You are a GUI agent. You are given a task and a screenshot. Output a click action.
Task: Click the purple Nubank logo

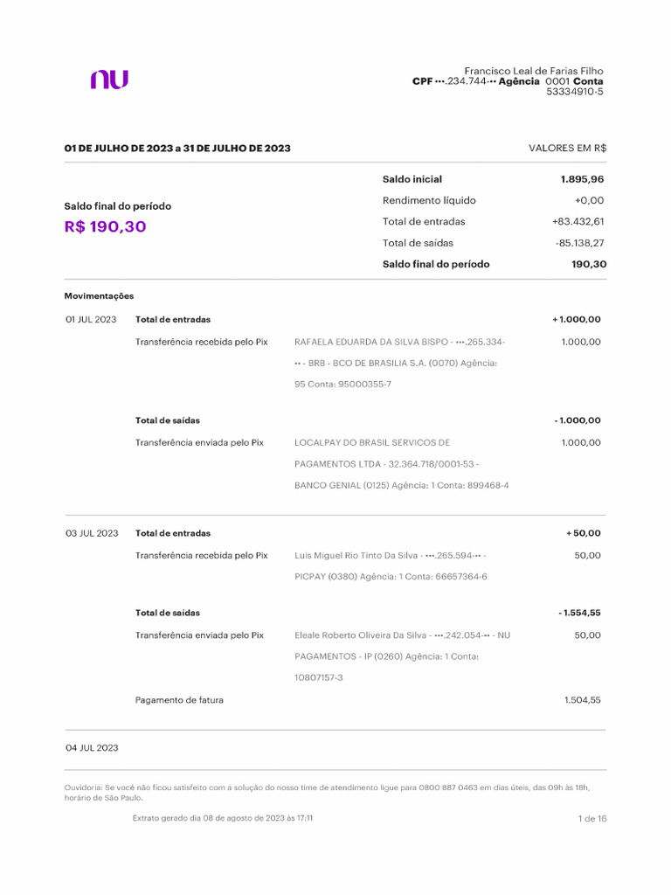coord(109,80)
